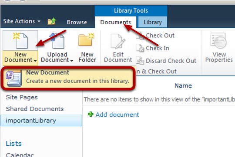Open the Lists heading link

coord(14,144)
